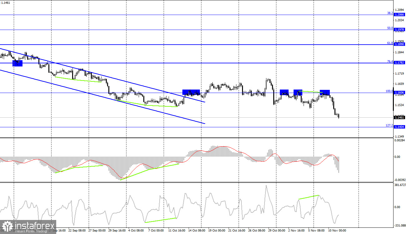Image resolution: width=406 pixels, height=234 pixels.
Task: Click the 1.1404 price tag
Action: click(x=399, y=127)
